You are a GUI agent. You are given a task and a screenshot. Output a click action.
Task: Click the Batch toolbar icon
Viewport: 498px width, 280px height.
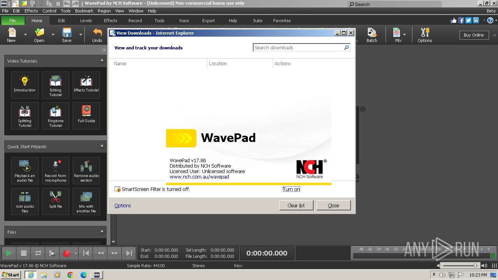pos(372,35)
